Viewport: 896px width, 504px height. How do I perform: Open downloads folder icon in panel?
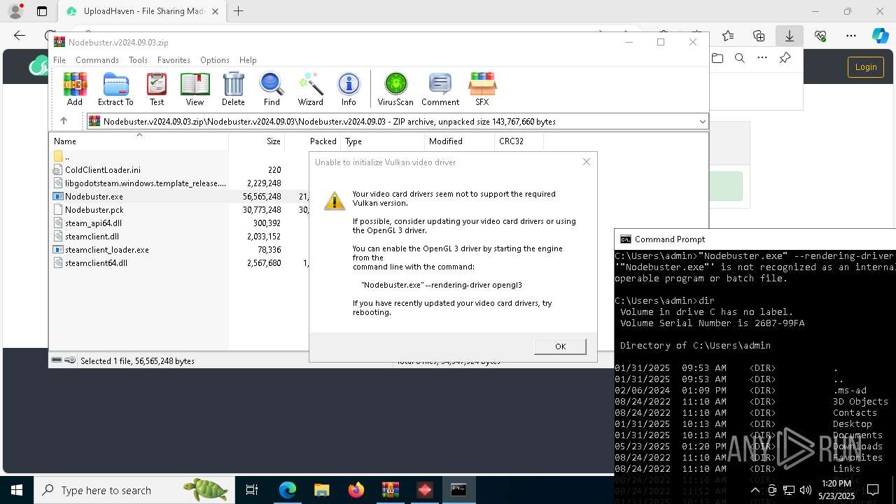coord(717,58)
